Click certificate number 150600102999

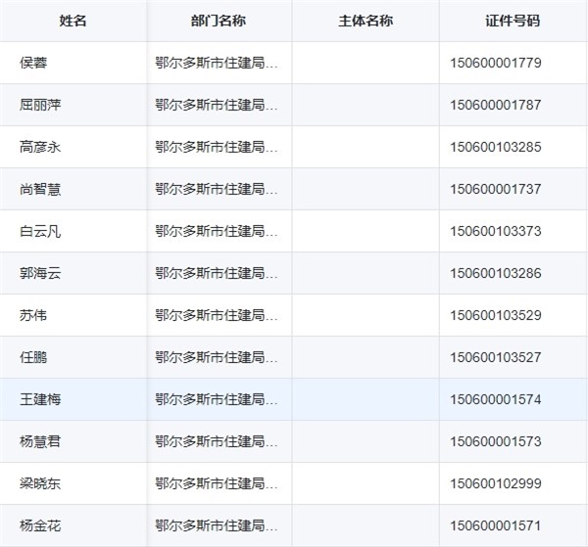point(495,483)
